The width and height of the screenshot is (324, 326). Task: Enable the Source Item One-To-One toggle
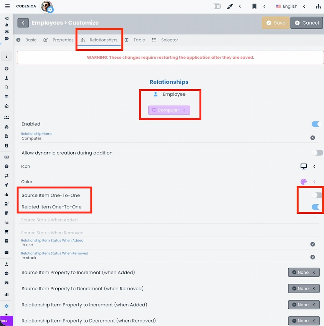[x=316, y=195]
